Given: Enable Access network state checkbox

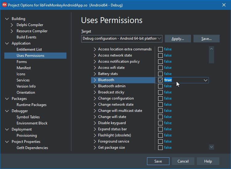Looking at the screenshot, I should (160, 56).
